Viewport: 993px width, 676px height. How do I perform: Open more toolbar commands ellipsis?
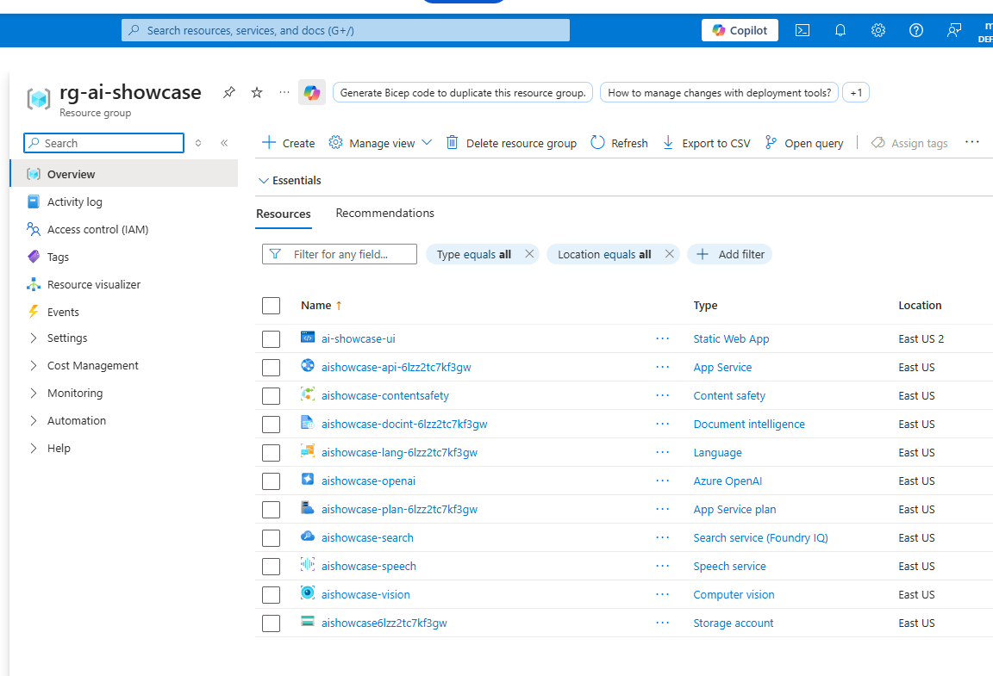pyautogui.click(x=972, y=142)
